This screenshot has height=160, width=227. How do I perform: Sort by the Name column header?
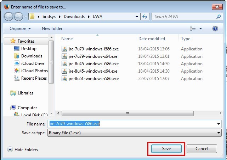pyautogui.click(x=67, y=39)
